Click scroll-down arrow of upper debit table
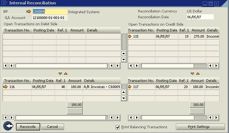This screenshot has width=229, height=133. [x=123, y=60]
